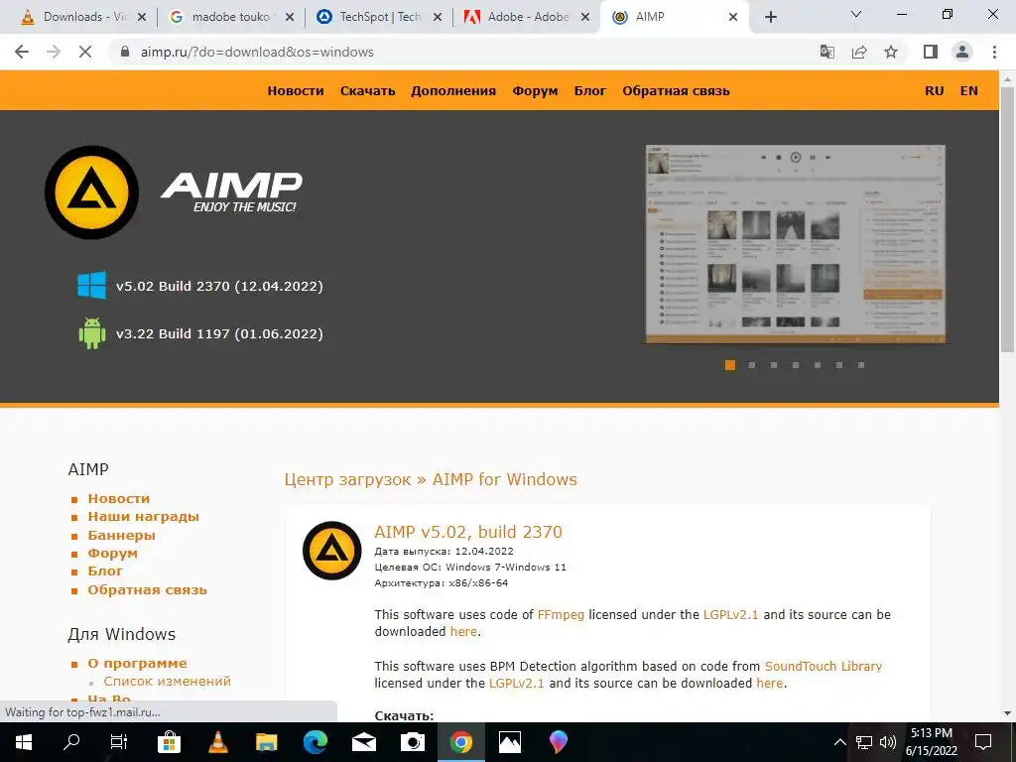Open sidebar Форум link
Viewport: 1016px width, 762px height.
pyautogui.click(x=113, y=554)
